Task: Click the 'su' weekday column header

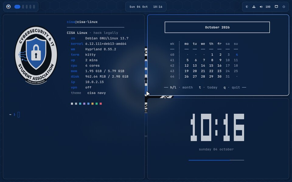Action: pos(236,44)
